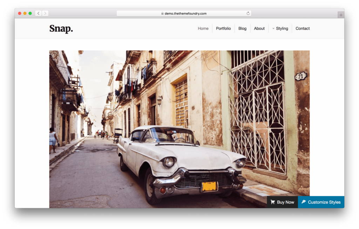Go to the Contact page
359x229 pixels.
[303, 29]
